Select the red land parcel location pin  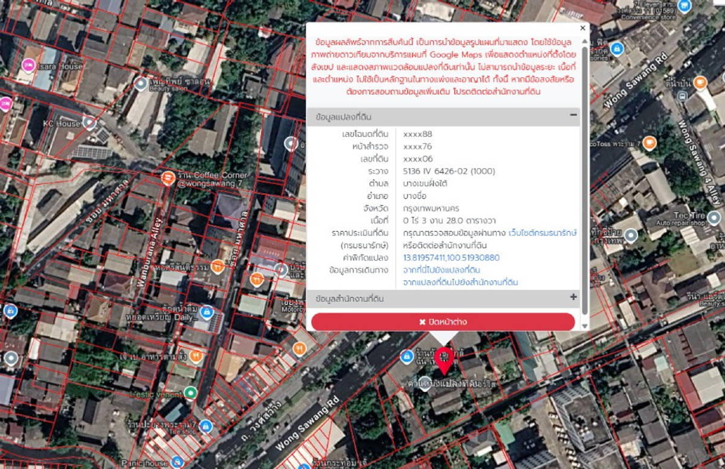[444, 360]
